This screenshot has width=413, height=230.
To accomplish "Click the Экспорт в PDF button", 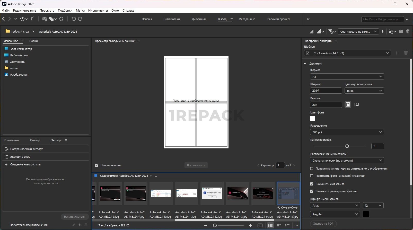I will (x=323, y=224).
